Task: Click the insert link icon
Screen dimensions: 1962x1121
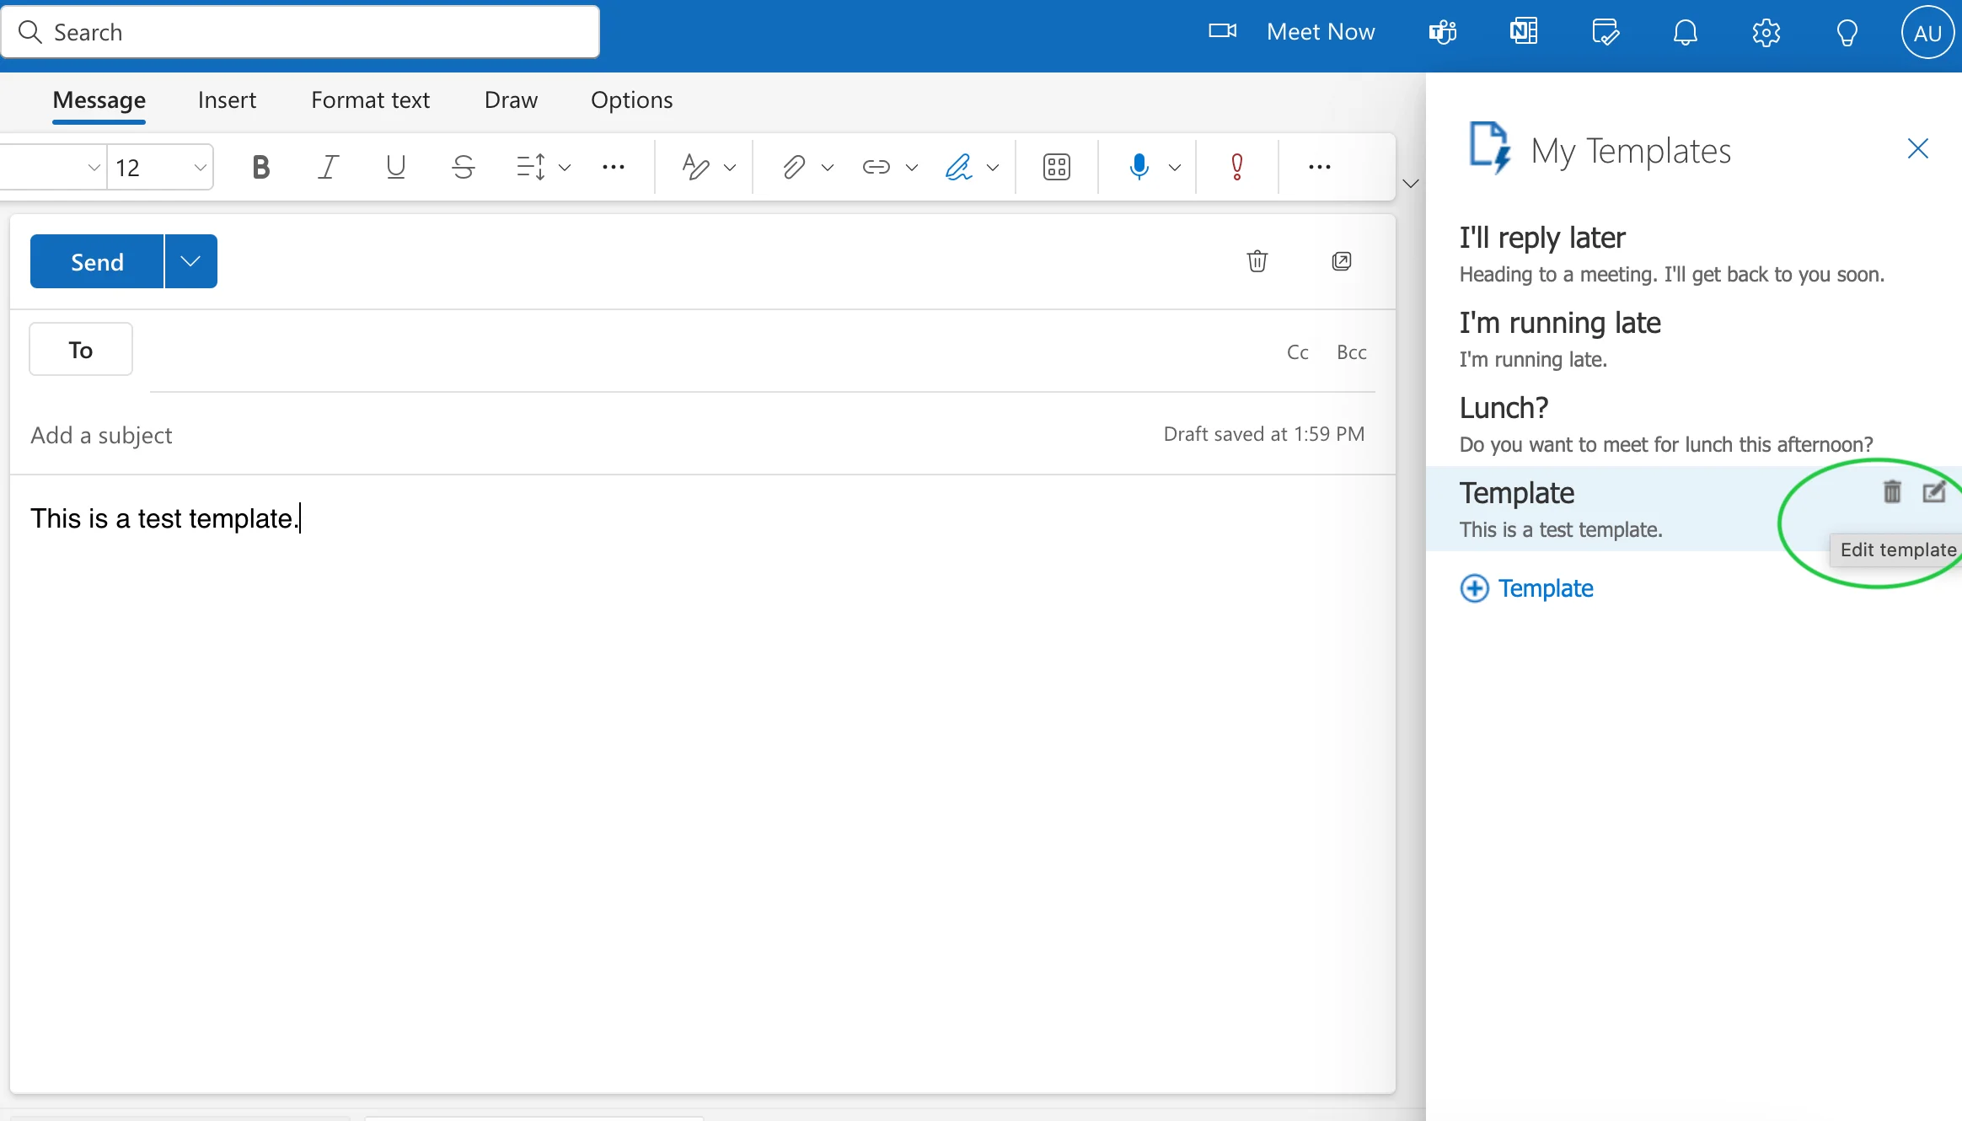Action: pyautogui.click(x=876, y=167)
